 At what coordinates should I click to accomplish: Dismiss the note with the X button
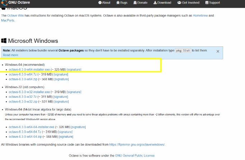click(218, 51)
